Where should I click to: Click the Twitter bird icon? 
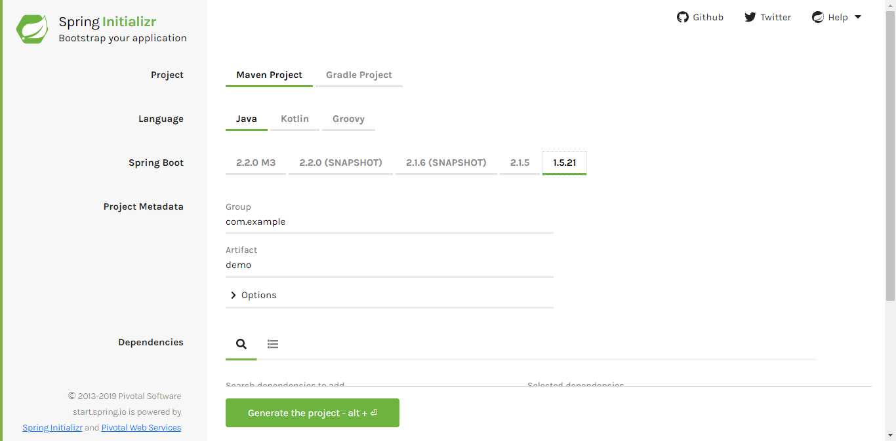click(750, 17)
